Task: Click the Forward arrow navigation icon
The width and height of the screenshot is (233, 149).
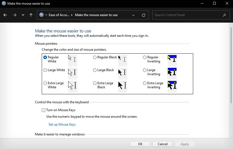Action: pos(15,15)
